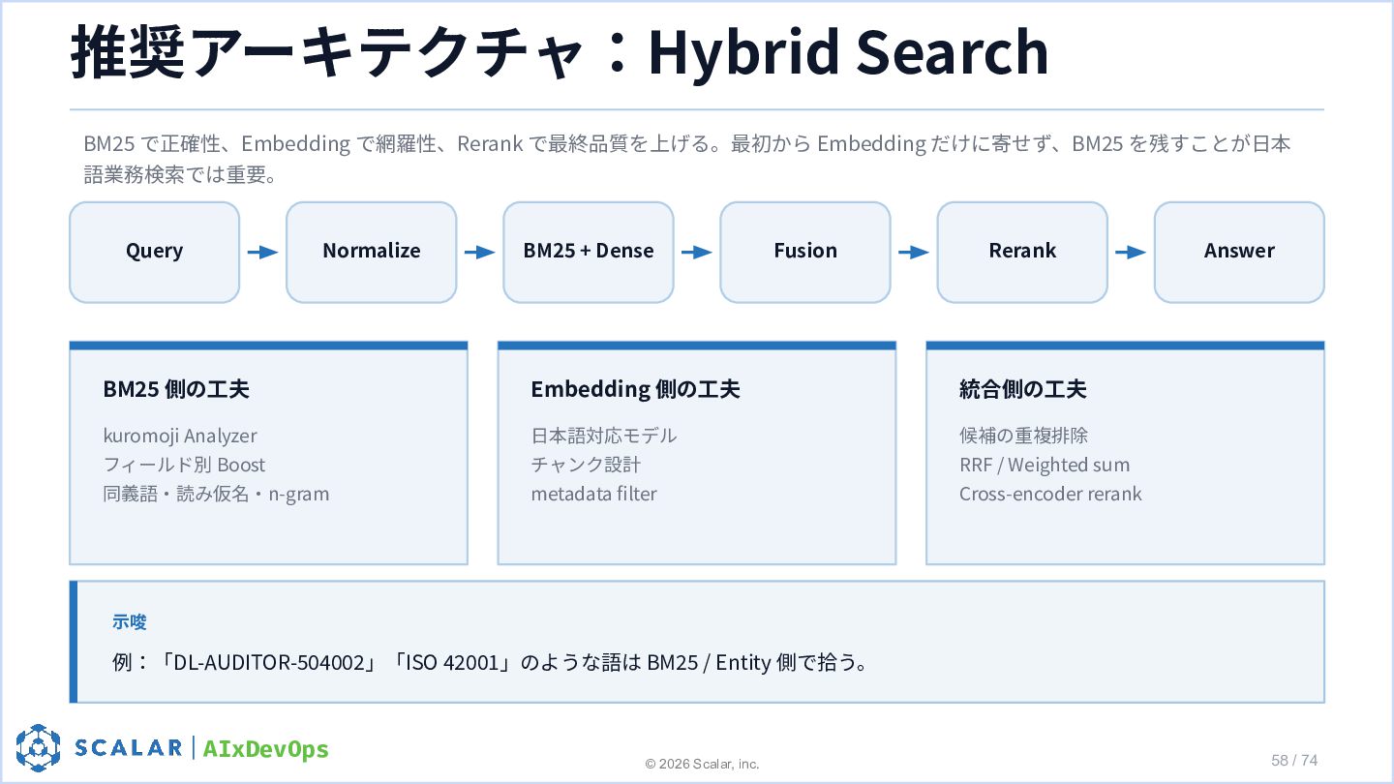Select the Rerank flow box
The height and width of the screenshot is (784, 1394).
tap(1021, 252)
